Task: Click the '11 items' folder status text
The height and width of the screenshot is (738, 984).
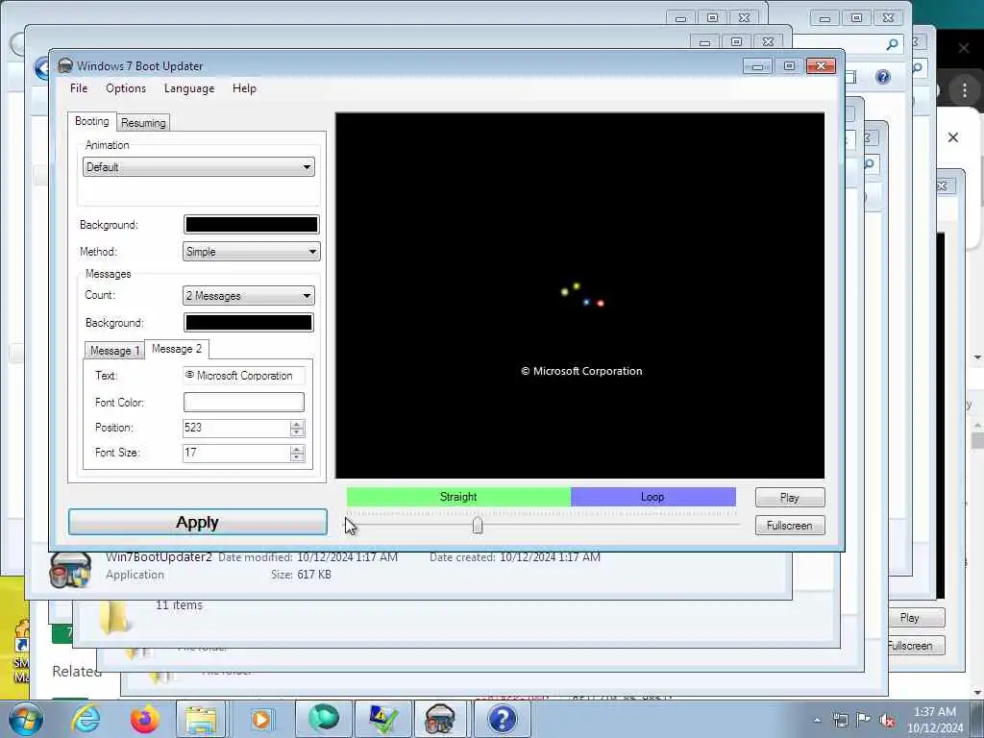Action: pos(179,605)
